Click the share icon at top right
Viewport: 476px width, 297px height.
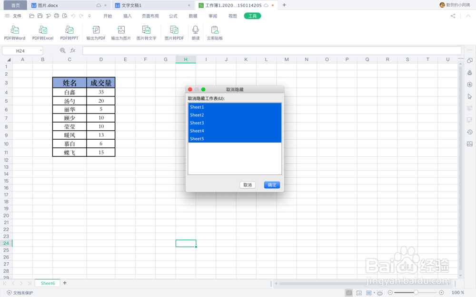point(453,16)
